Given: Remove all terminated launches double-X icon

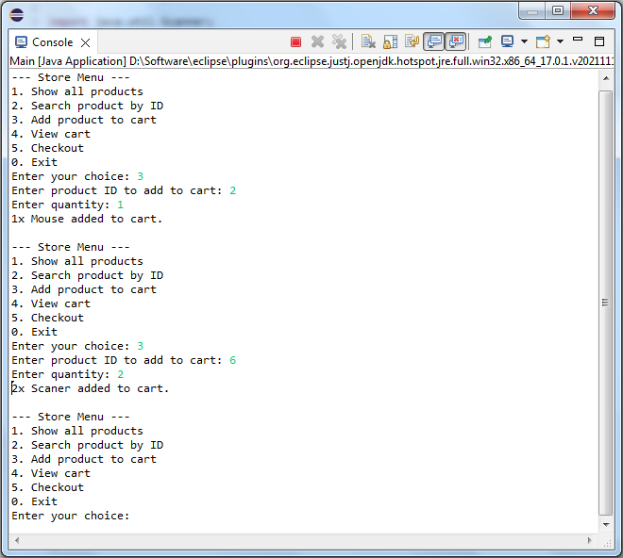Looking at the screenshot, I should click(339, 42).
